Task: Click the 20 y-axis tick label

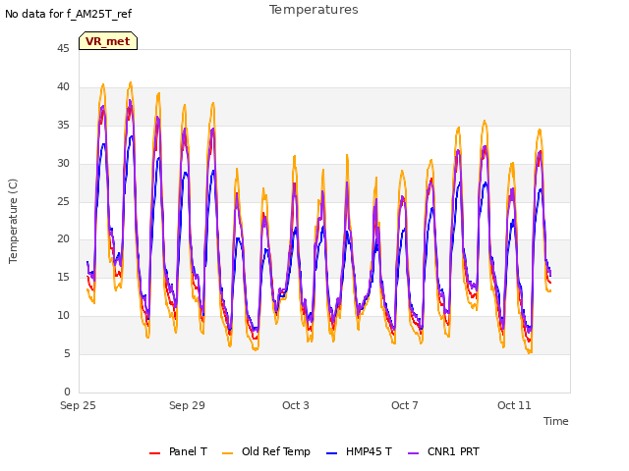Action: [63, 239]
